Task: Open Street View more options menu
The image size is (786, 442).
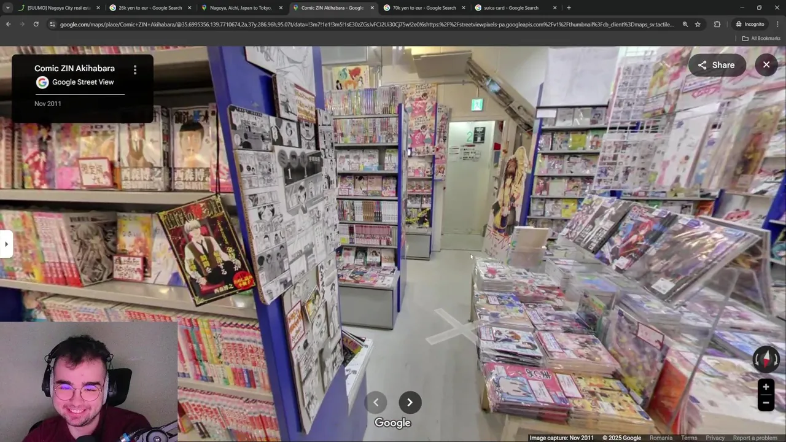Action: pos(135,70)
